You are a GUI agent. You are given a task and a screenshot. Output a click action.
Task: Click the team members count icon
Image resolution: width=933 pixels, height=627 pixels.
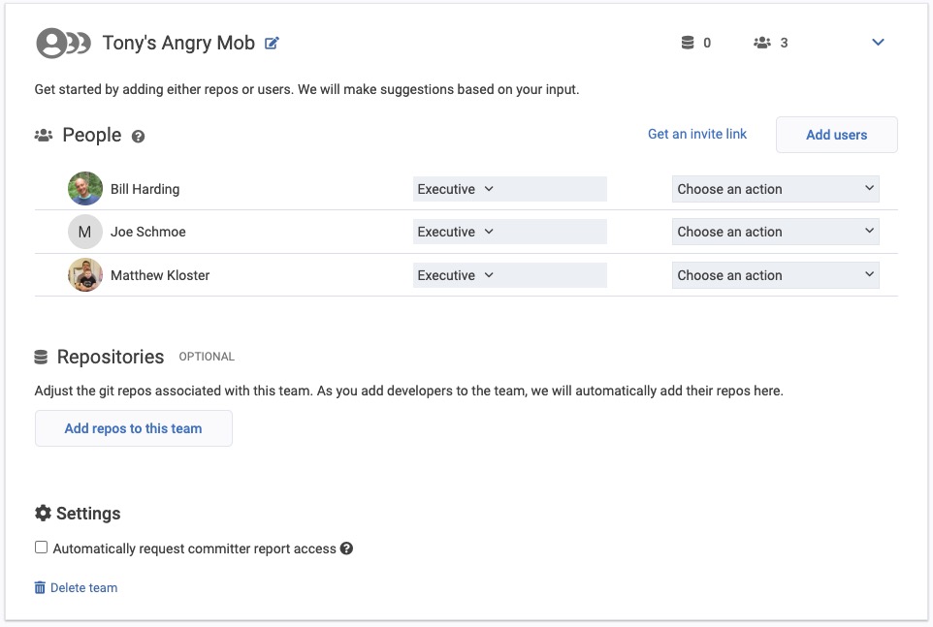(x=761, y=43)
